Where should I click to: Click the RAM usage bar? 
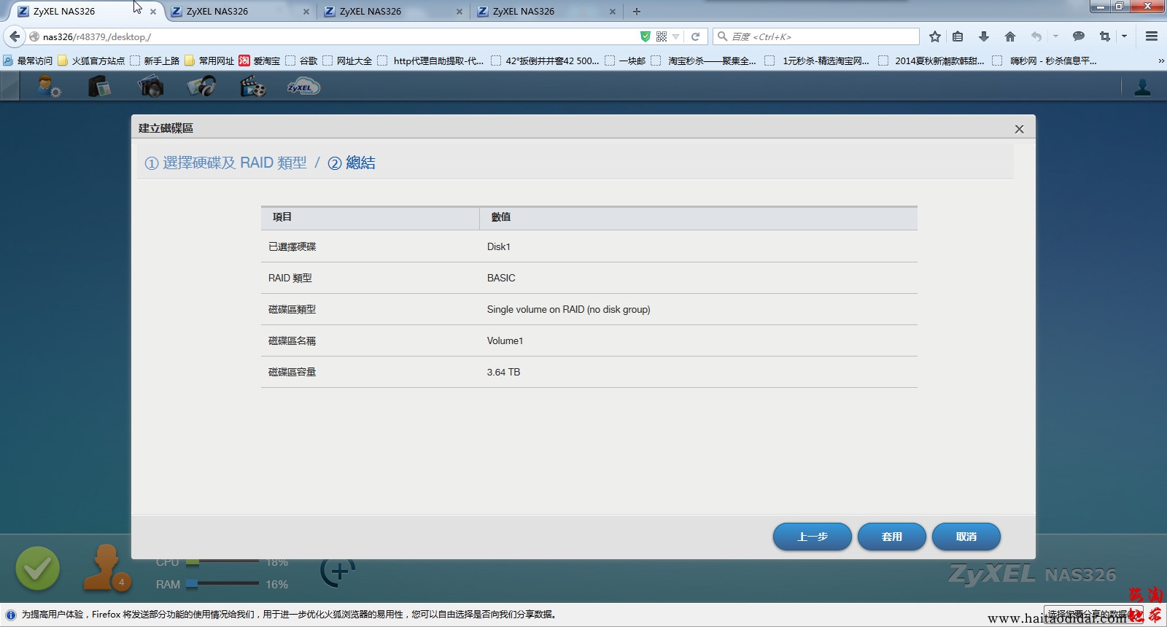click(222, 584)
